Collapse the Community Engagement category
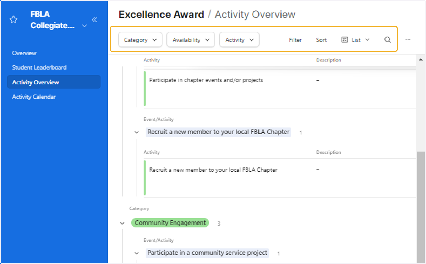The width and height of the screenshot is (426, 264). point(122,224)
